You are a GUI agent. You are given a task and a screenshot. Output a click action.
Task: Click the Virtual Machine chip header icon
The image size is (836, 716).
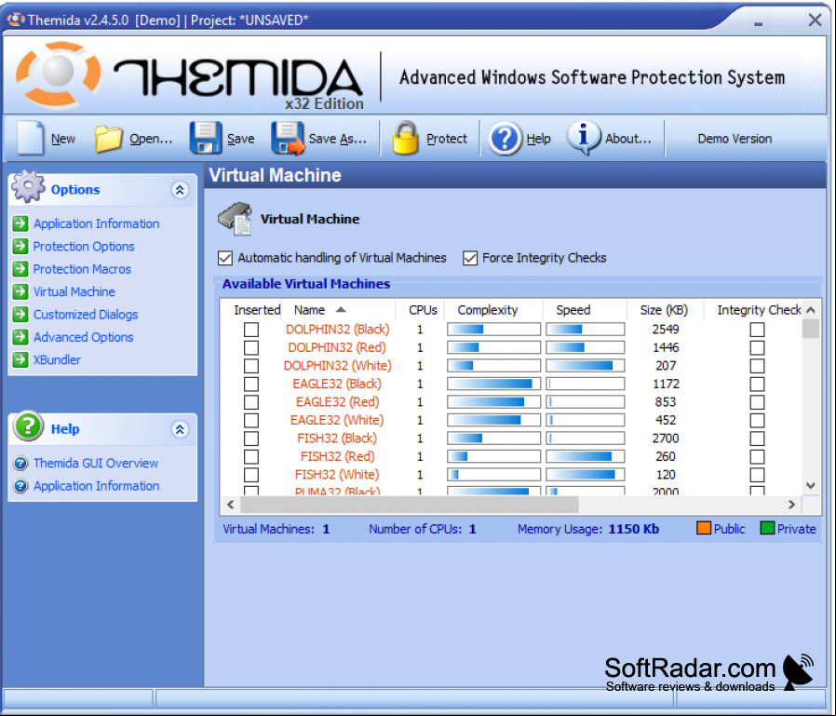point(236,219)
